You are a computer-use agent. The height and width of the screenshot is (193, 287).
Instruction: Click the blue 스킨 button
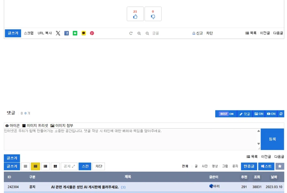pyautogui.click(x=85, y=166)
